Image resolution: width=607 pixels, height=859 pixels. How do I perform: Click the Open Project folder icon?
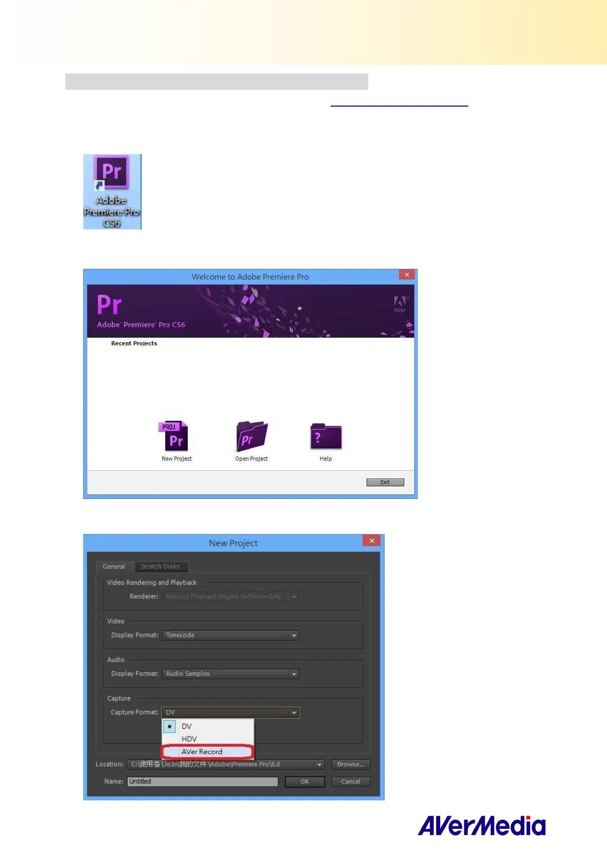[x=251, y=437]
